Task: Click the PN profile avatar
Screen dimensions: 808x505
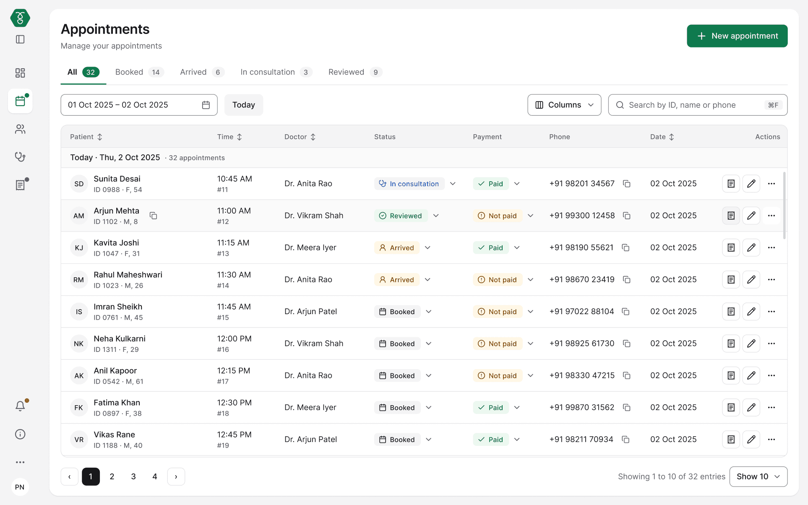Action: pyautogui.click(x=20, y=487)
